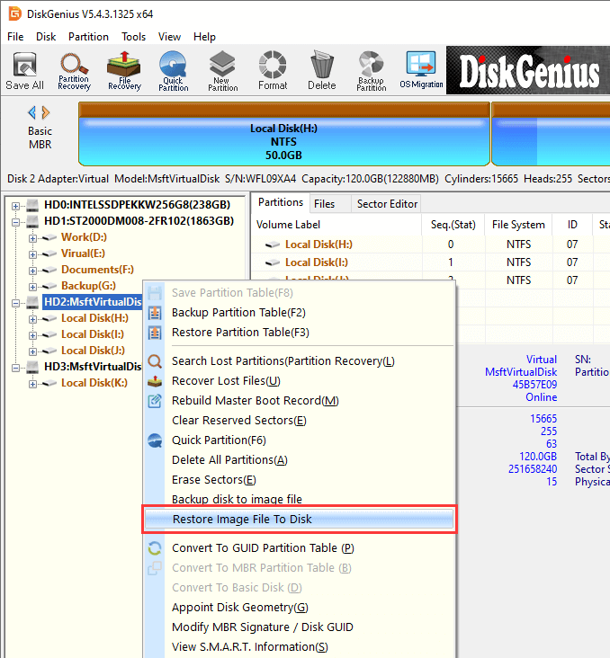The width and height of the screenshot is (610, 658).
Task: Click the Quick Partition toolbar icon
Action: pyautogui.click(x=173, y=71)
